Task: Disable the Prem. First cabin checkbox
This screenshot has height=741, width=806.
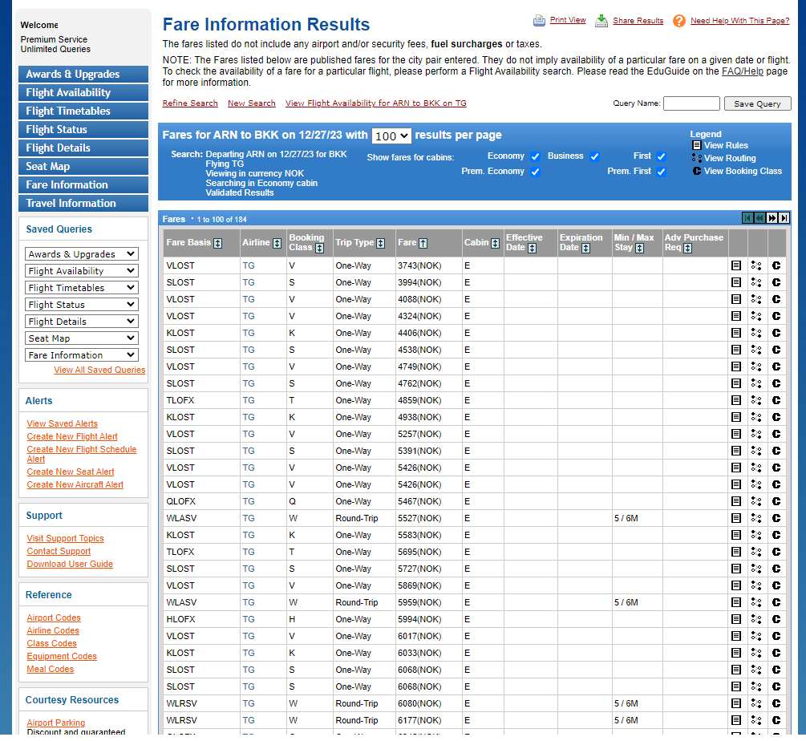Action: coord(662,172)
